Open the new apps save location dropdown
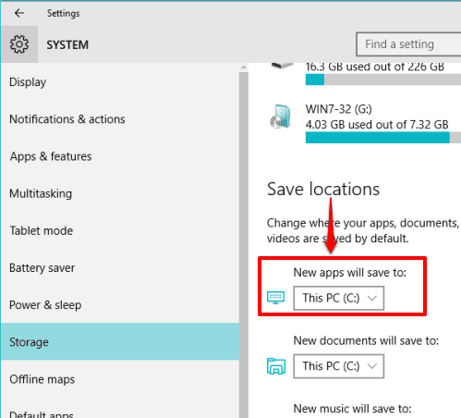The width and height of the screenshot is (461, 418). click(339, 298)
